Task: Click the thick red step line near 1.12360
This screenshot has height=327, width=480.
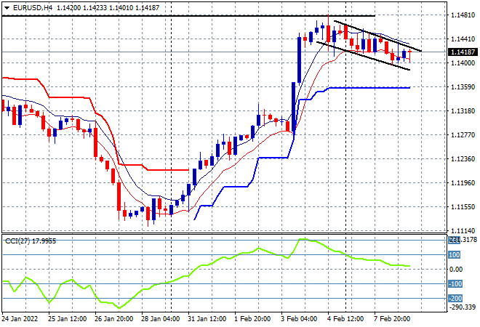Action: point(167,170)
